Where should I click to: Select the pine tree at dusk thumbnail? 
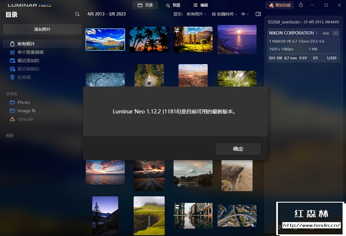(105, 215)
